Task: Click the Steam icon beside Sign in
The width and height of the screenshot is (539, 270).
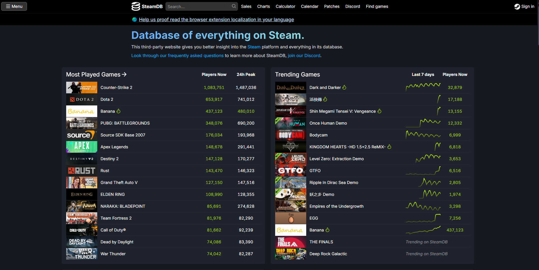Action: point(517,6)
